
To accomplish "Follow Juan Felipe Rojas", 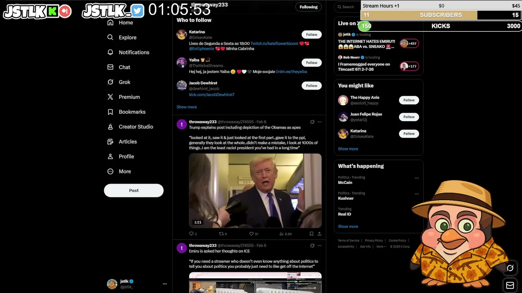I will point(409,117).
